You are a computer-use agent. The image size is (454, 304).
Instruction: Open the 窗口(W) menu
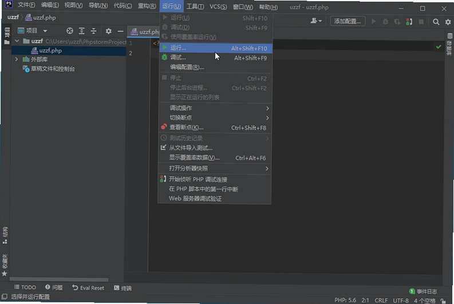coord(243,7)
